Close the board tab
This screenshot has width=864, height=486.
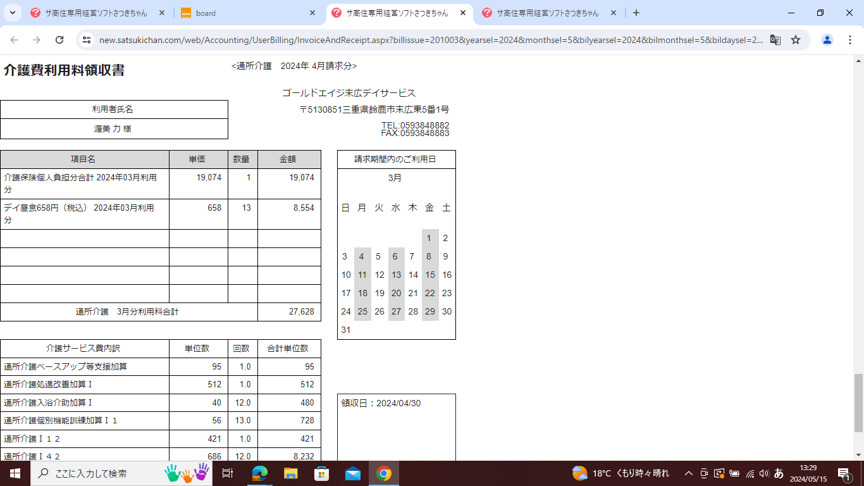pos(312,13)
